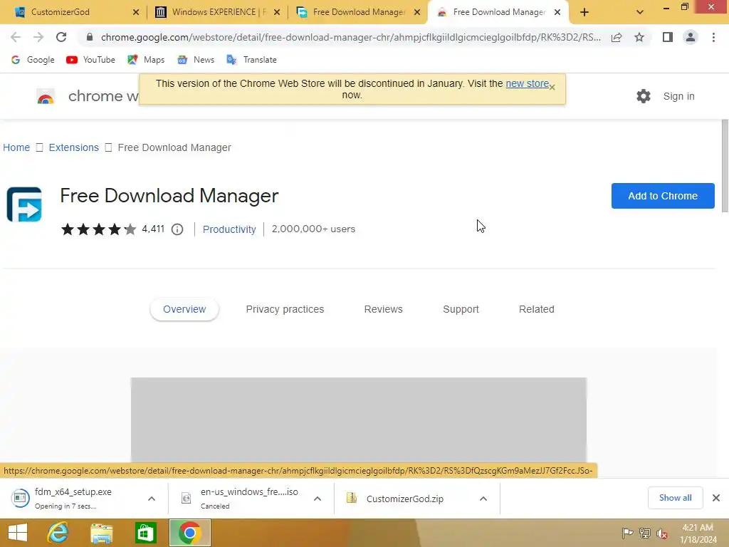Open the News bookmark
Screen dimensions: 729x547
tap(196, 60)
